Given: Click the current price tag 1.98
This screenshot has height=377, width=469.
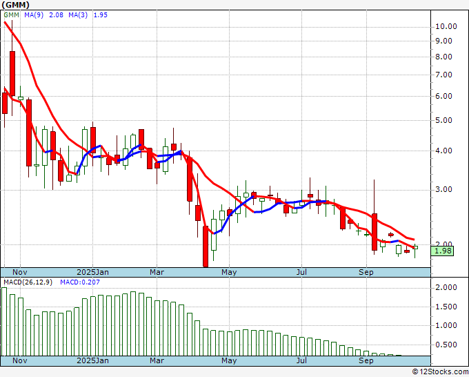Looking at the screenshot, I should (442, 251).
